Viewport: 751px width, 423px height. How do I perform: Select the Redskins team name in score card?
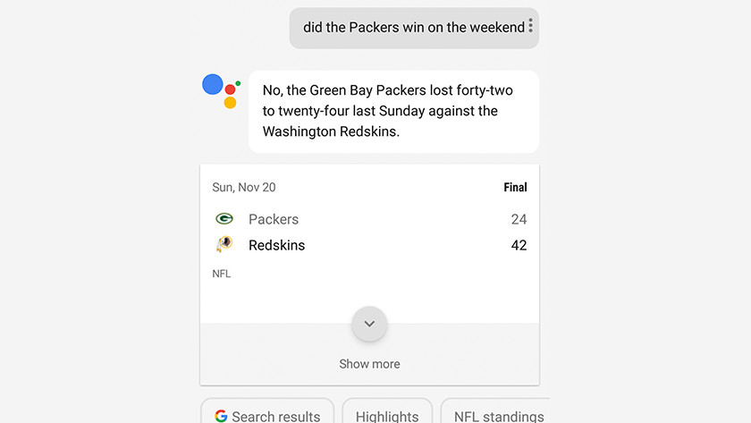(x=276, y=245)
